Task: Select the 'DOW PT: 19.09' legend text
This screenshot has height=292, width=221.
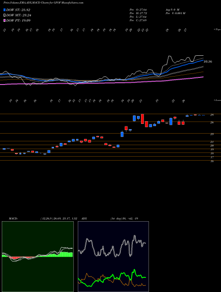Action: click(18, 20)
